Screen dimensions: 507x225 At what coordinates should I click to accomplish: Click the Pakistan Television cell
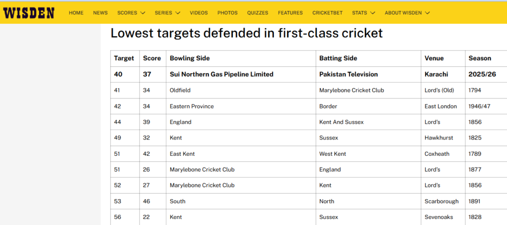[349, 75]
